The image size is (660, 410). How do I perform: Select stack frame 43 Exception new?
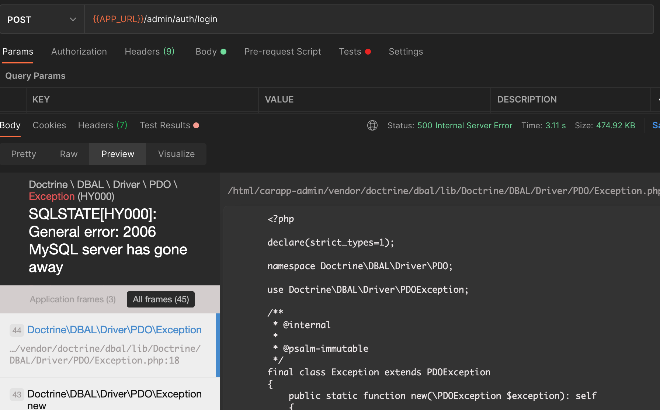(108, 394)
